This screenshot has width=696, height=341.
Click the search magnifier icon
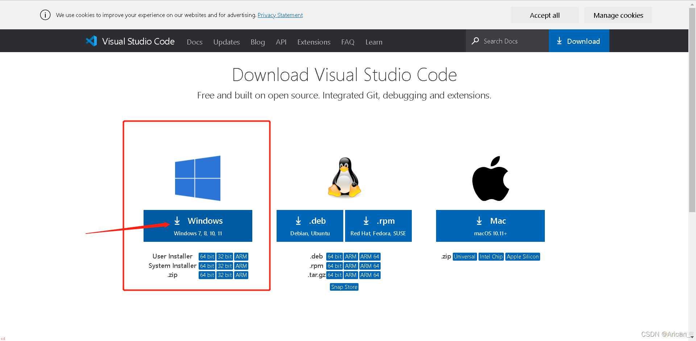point(475,41)
